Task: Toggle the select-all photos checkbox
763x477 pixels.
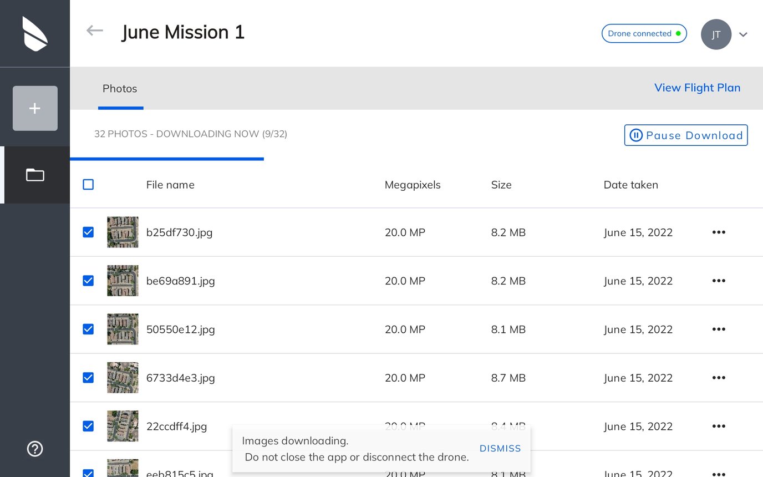Action: tap(88, 184)
